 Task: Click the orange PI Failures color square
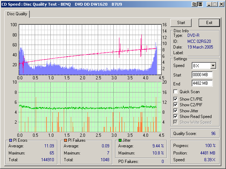(66, 141)
